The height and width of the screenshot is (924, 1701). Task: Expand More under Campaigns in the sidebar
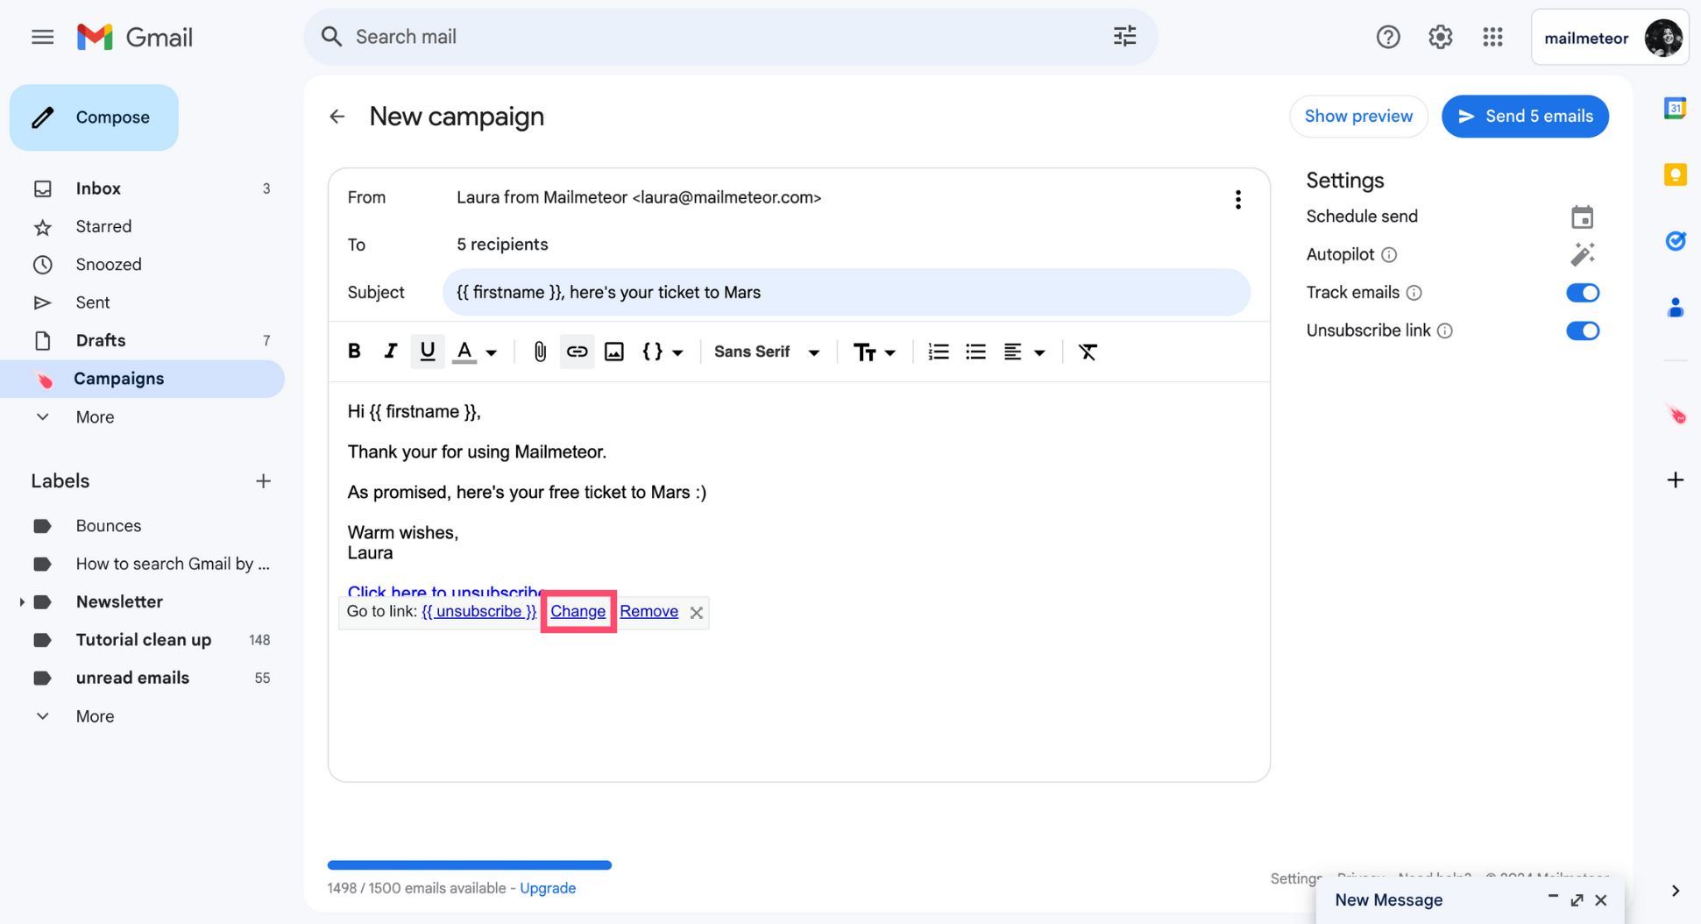pyautogui.click(x=95, y=417)
